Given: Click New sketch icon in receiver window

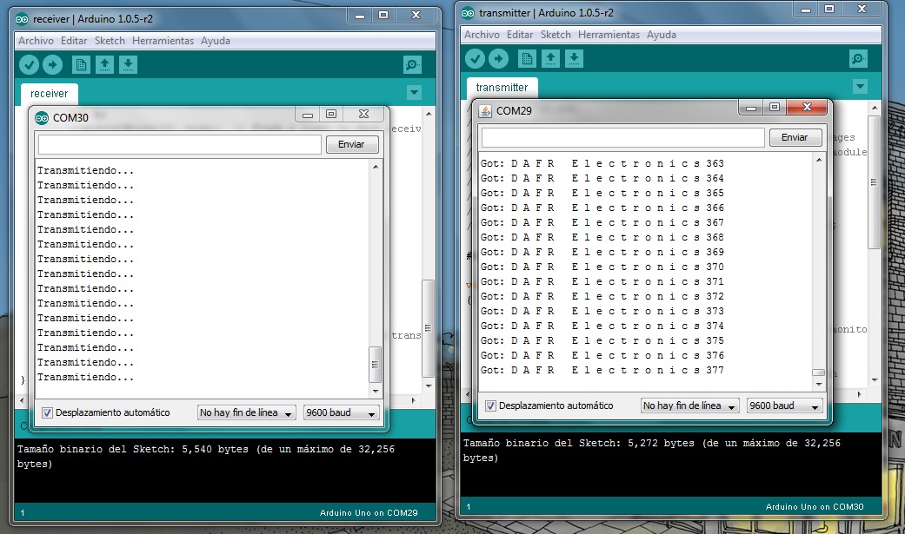Looking at the screenshot, I should click(81, 64).
